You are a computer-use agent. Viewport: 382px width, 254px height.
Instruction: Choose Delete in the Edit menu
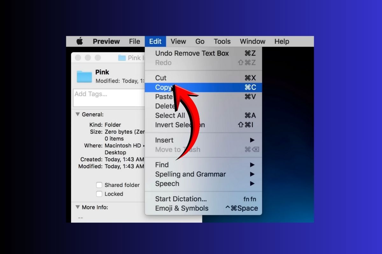coord(203,106)
